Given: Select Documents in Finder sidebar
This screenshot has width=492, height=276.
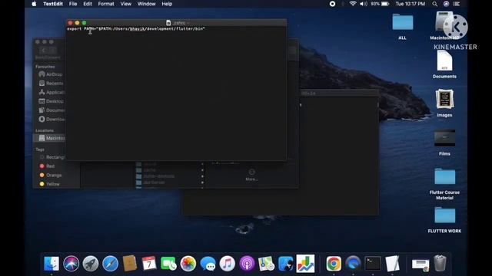Looking at the screenshot, I should tap(52, 110).
